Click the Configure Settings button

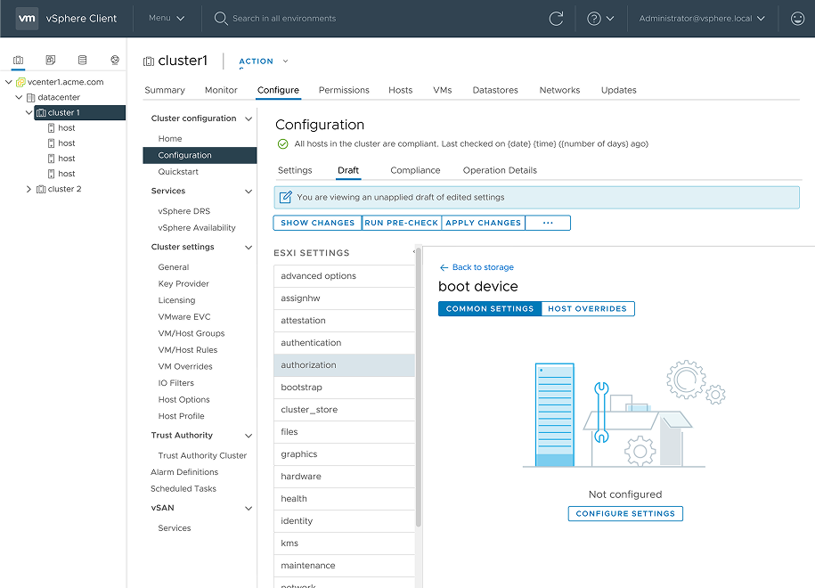pyautogui.click(x=625, y=514)
